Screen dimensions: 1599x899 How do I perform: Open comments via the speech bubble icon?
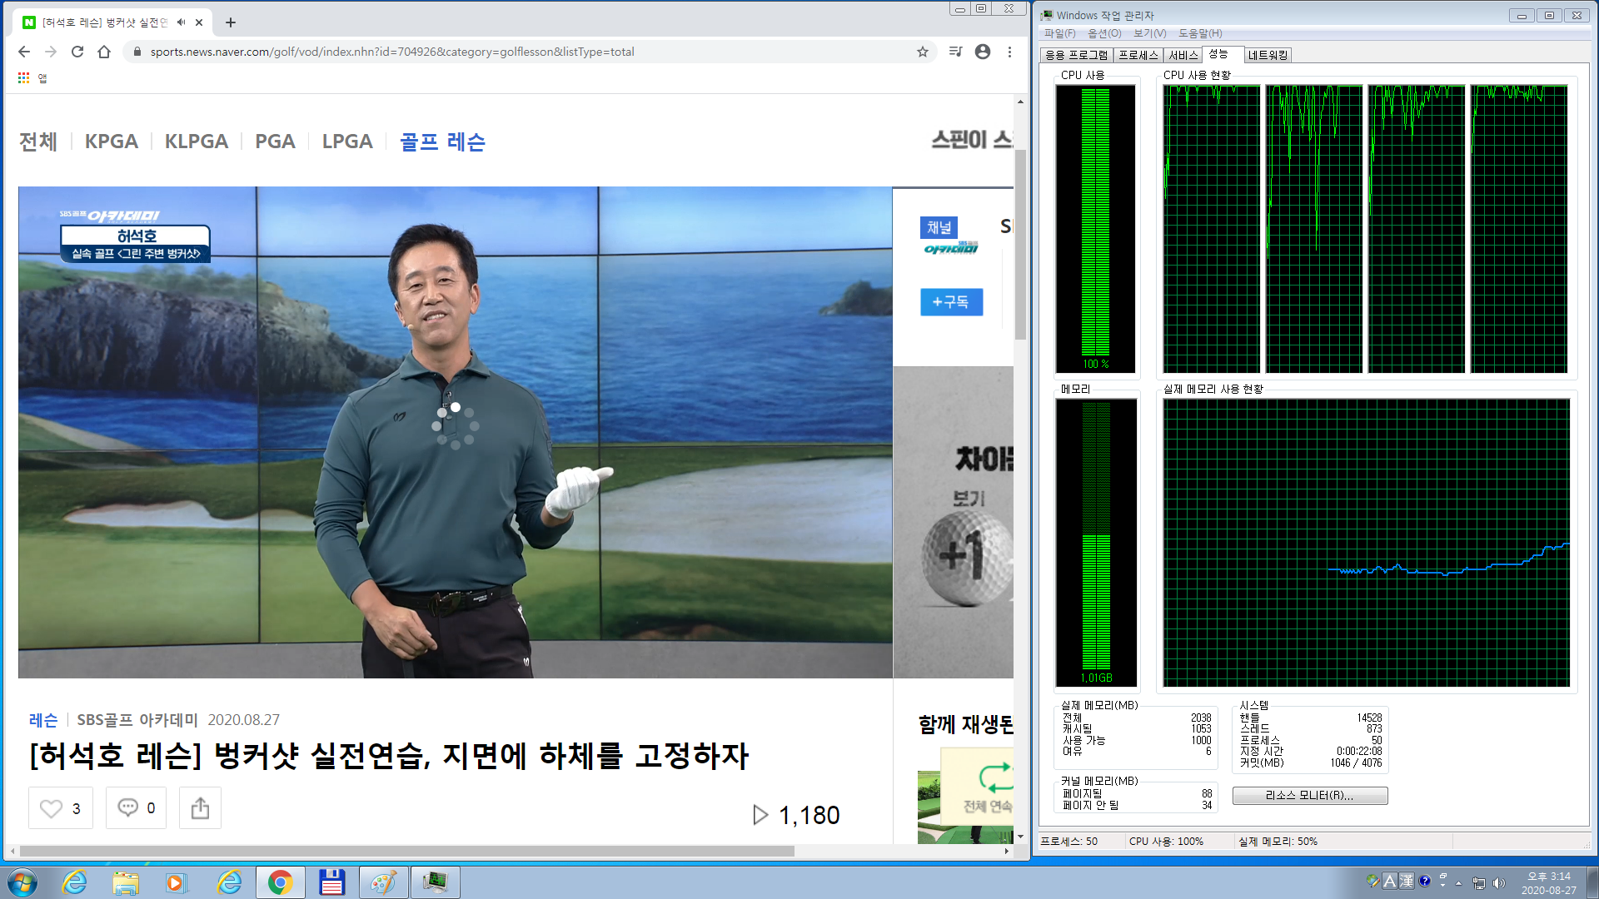(x=136, y=808)
